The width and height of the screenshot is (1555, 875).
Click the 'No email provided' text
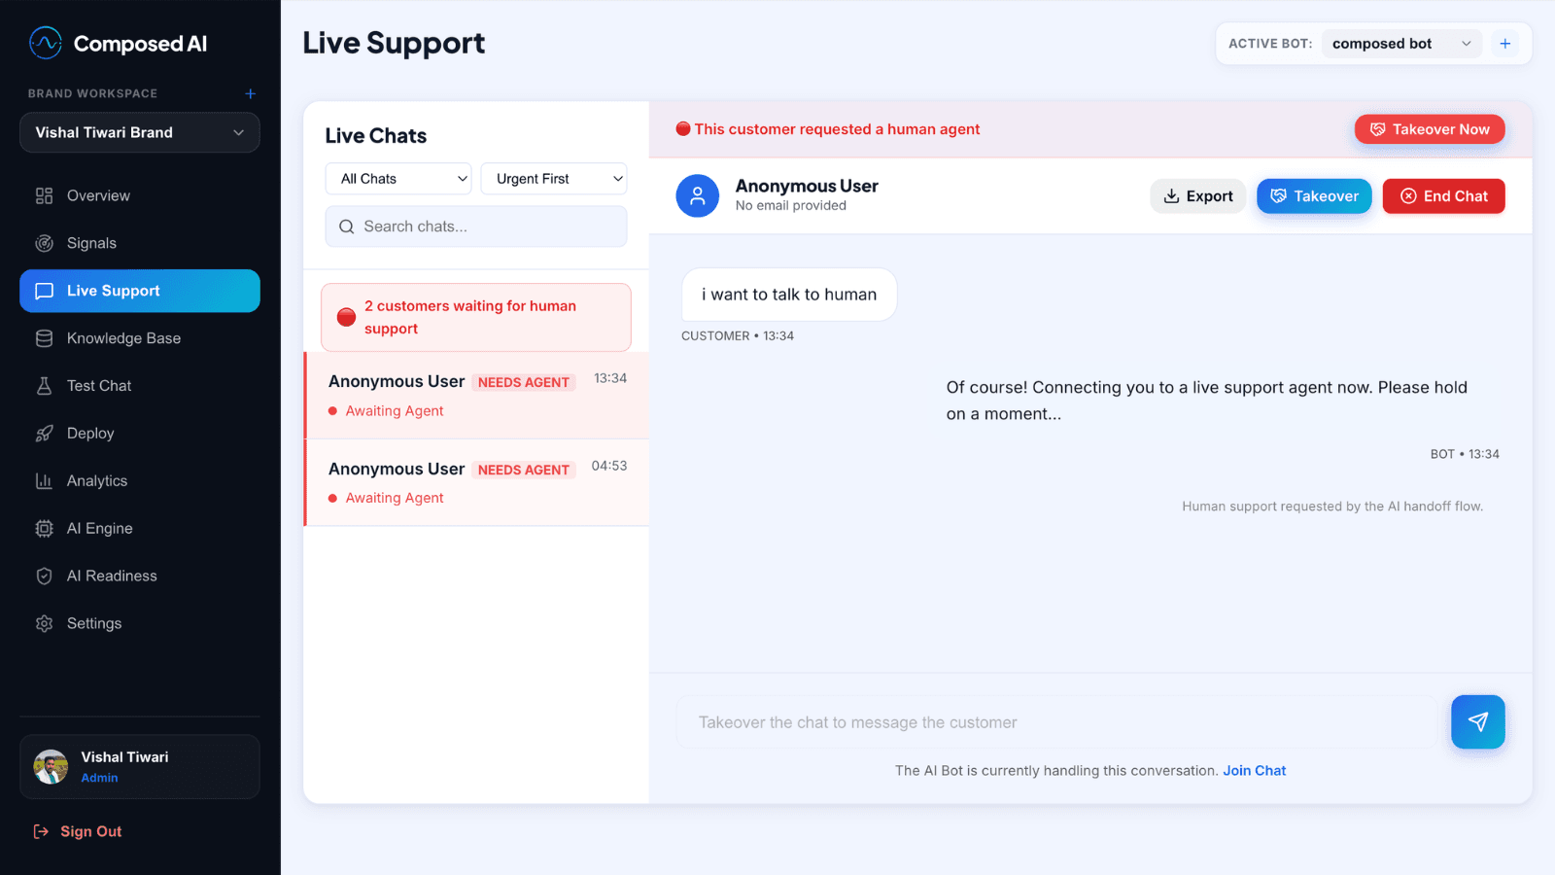(791, 206)
